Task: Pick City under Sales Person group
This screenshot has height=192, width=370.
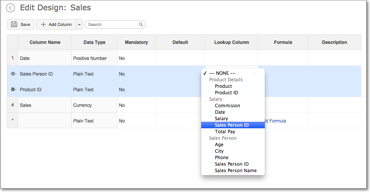Action: [219, 151]
